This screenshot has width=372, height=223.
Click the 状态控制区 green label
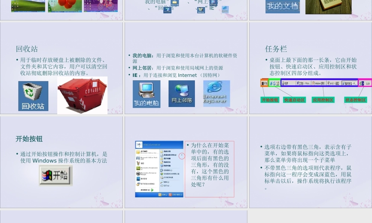point(355,100)
